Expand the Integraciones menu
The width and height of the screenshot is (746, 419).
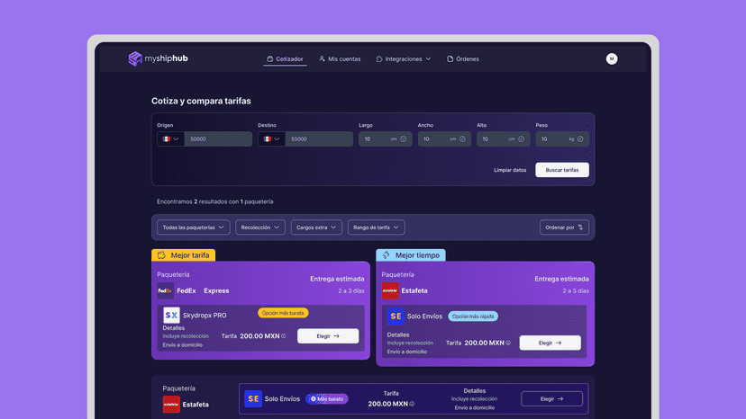tap(404, 59)
